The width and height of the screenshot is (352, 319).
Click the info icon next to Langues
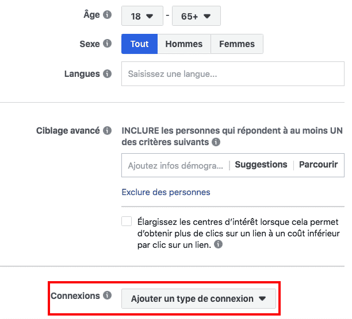coord(107,74)
